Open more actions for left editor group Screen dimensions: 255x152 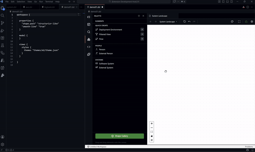tap(81, 7)
